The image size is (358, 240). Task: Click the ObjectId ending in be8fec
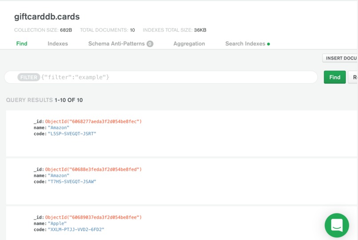coord(93,121)
